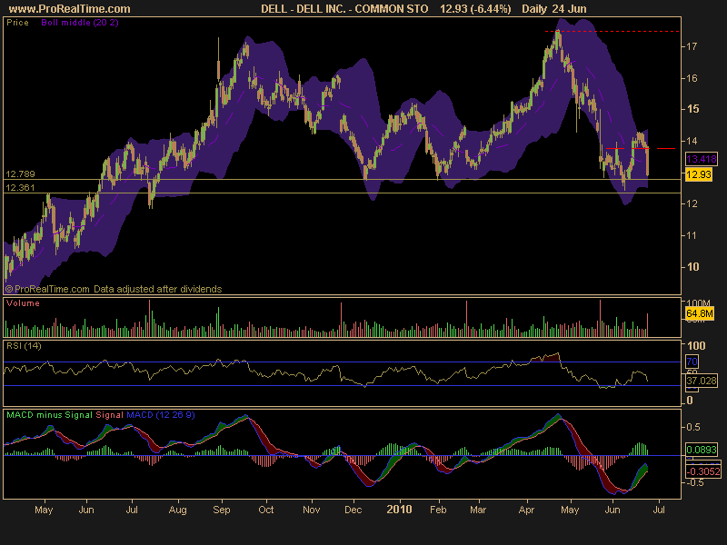Click the Dec label on time axis
Screen dimensions: 727x545
click(x=353, y=510)
